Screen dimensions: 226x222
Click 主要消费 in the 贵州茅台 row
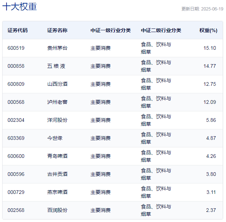click(100, 48)
